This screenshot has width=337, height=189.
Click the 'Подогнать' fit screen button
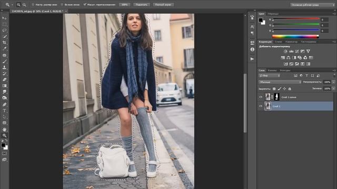click(x=142, y=5)
